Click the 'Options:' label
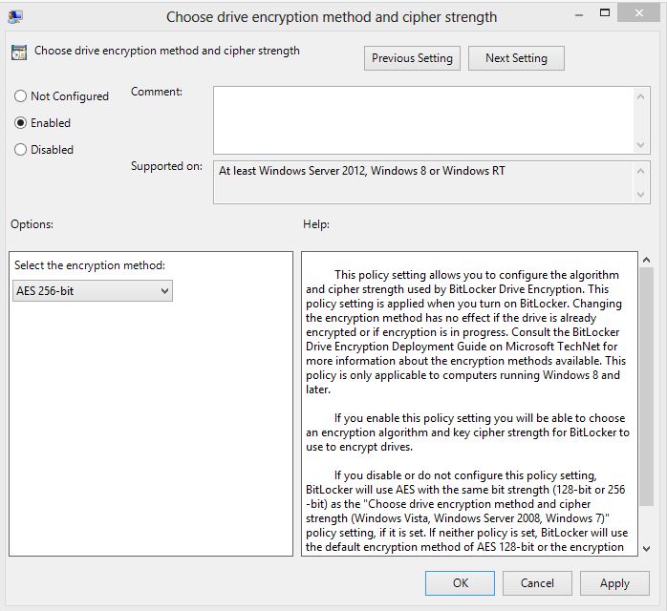Viewport: 667px width, 611px height. pos(32,224)
